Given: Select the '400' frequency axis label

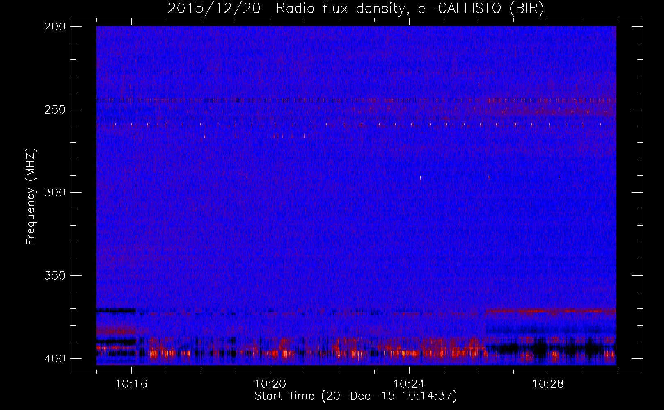Looking at the screenshot, I should [55, 359].
